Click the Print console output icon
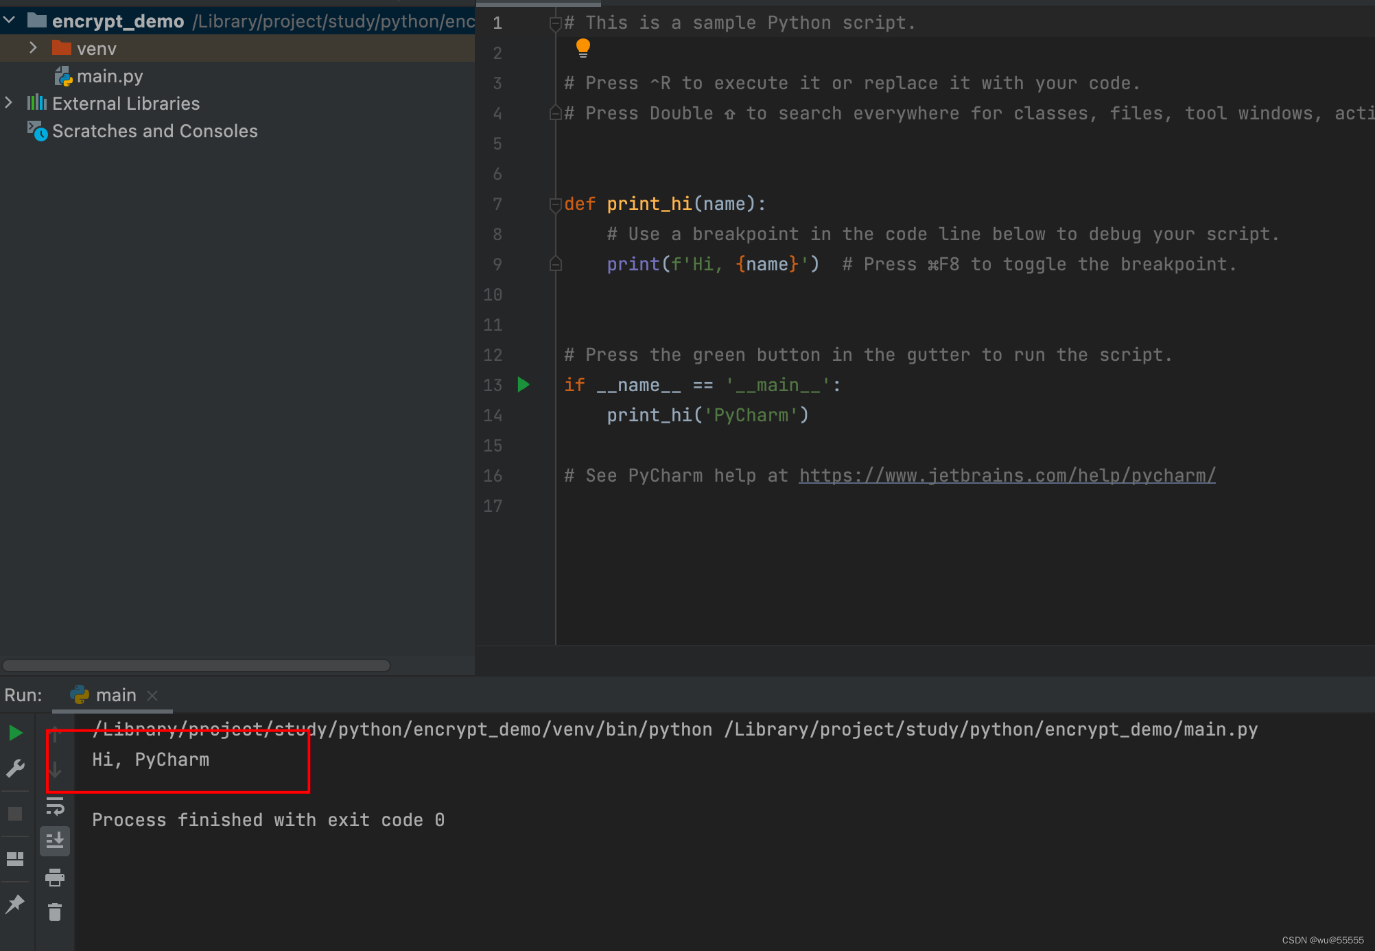The image size is (1375, 951). click(x=55, y=877)
